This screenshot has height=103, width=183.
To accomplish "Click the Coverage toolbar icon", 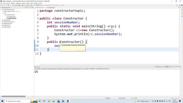I will [x=19, y=5].
